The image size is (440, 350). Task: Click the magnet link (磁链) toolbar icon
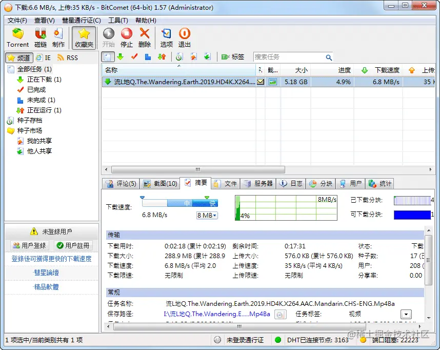[41, 37]
